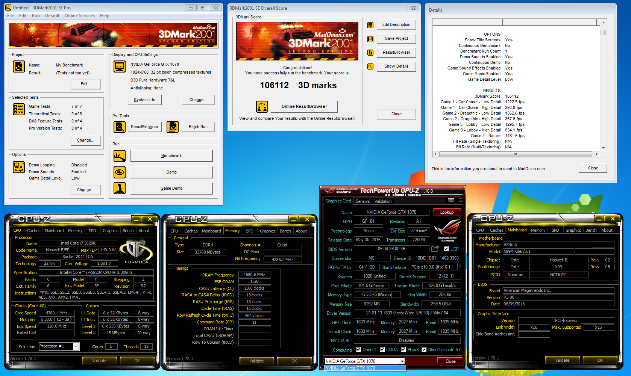The height and width of the screenshot is (376, 631).
Task: Toggle the PhysX checkbox
Action: pyautogui.click(x=403, y=350)
